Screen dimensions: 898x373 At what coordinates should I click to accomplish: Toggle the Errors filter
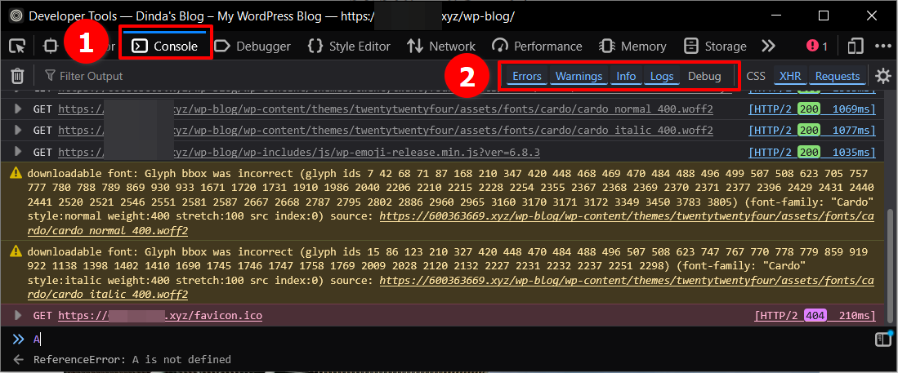[526, 76]
